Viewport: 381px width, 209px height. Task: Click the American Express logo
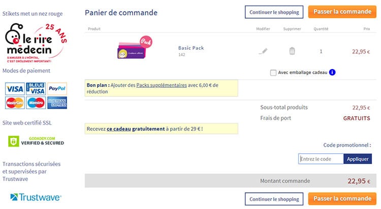pos(57,102)
